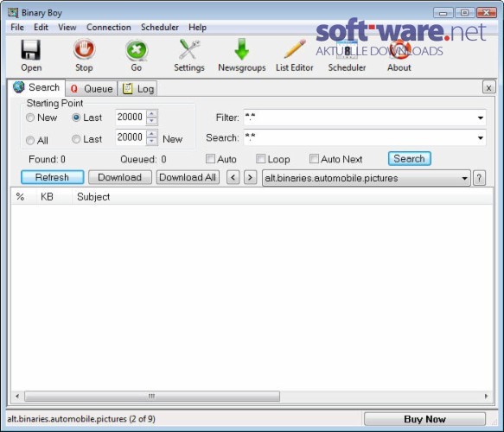This screenshot has height=432, width=504.
Task: Select the Last New radio button on the second row
Action: [x=76, y=139]
